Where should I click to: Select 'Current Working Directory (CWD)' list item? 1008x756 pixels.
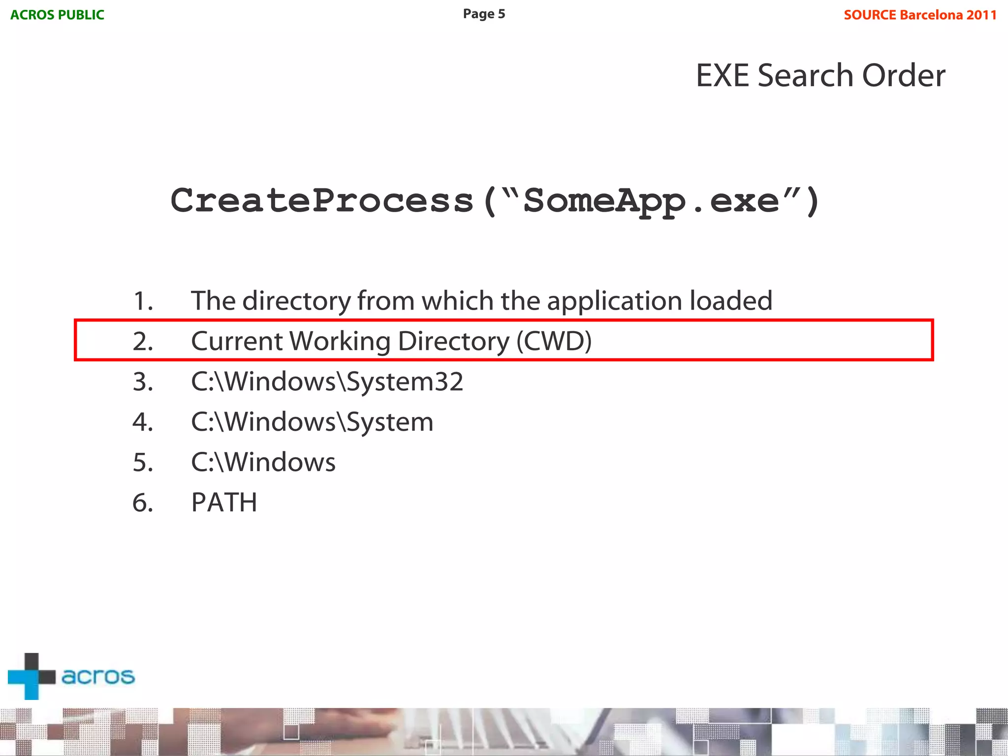[x=391, y=341]
